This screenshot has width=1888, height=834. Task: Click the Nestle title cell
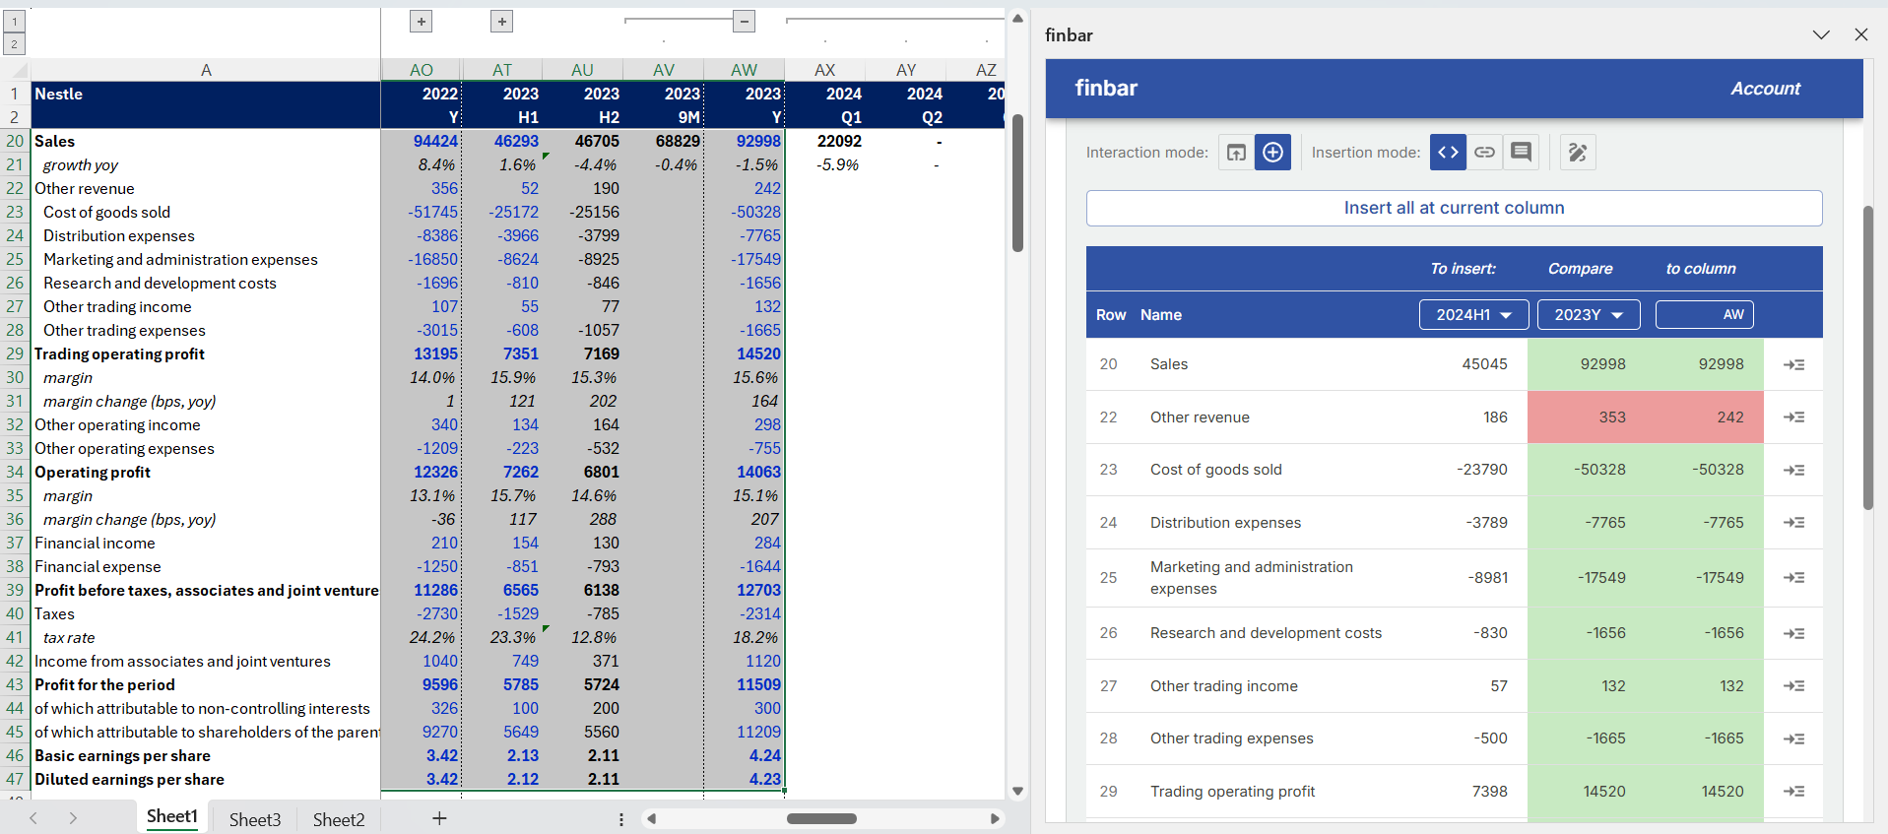tap(206, 94)
